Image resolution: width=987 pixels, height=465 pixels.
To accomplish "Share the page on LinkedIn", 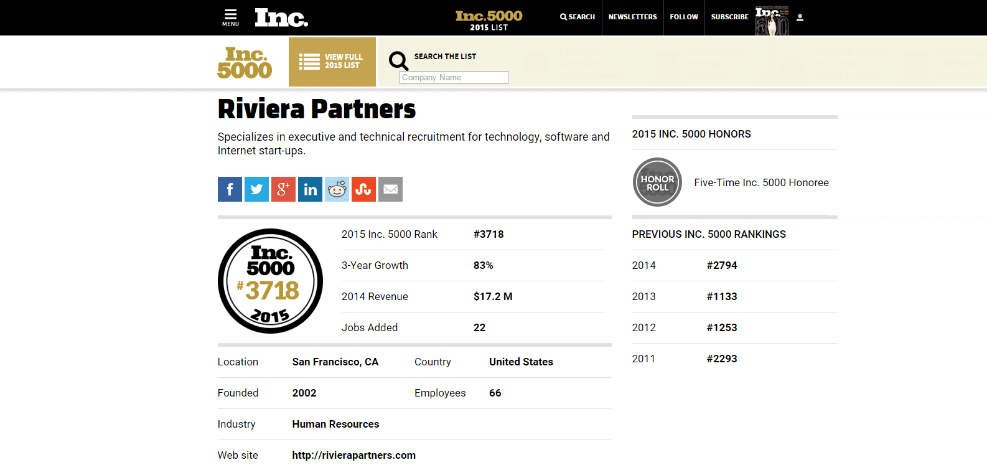I will click(310, 189).
